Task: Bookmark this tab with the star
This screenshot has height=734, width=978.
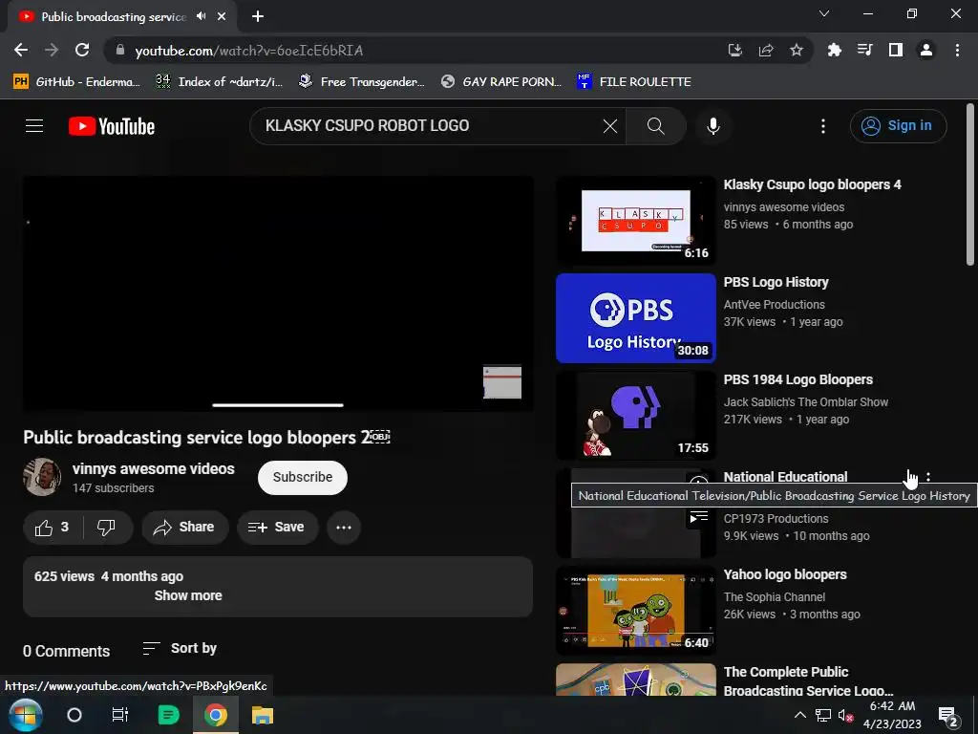Action: tap(797, 50)
